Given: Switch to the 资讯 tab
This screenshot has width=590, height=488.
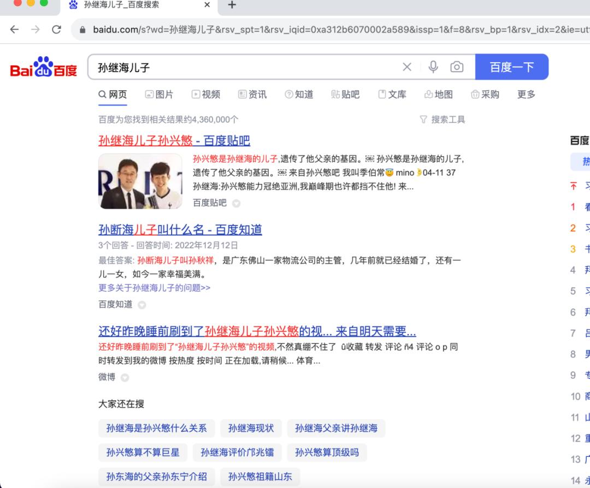Looking at the screenshot, I should point(252,94).
